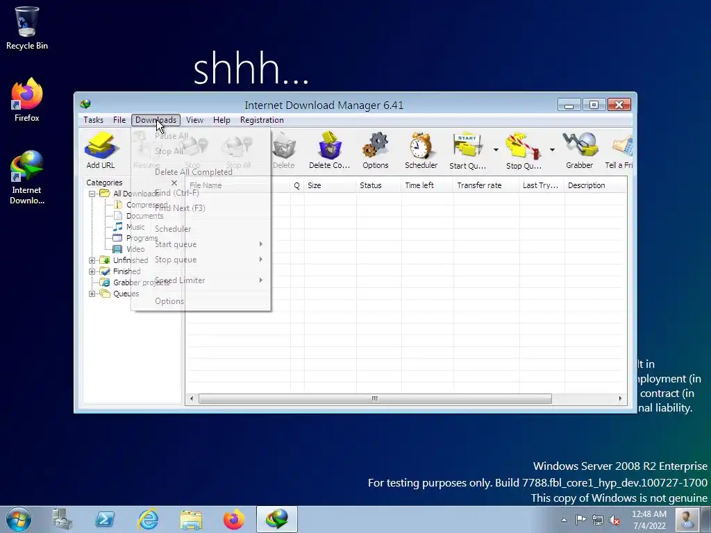This screenshot has width=711, height=533.
Task: Open the Recycle Bin desktop icon
Action: pyautogui.click(x=27, y=28)
